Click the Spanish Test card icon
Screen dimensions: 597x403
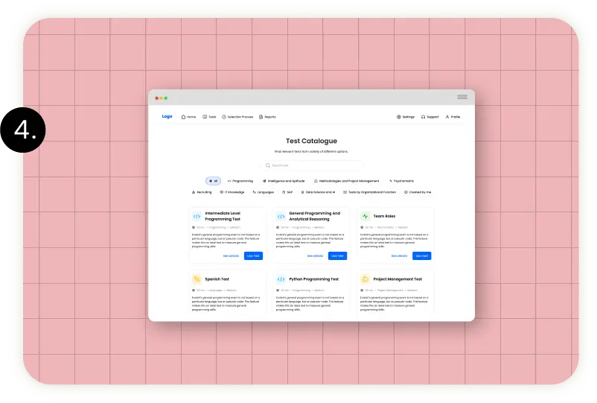coord(197,279)
